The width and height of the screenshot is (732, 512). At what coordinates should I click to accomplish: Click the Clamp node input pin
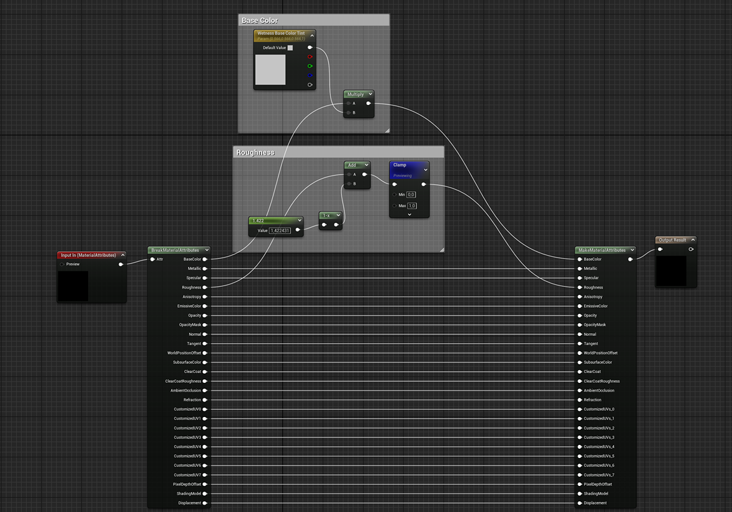click(x=395, y=184)
